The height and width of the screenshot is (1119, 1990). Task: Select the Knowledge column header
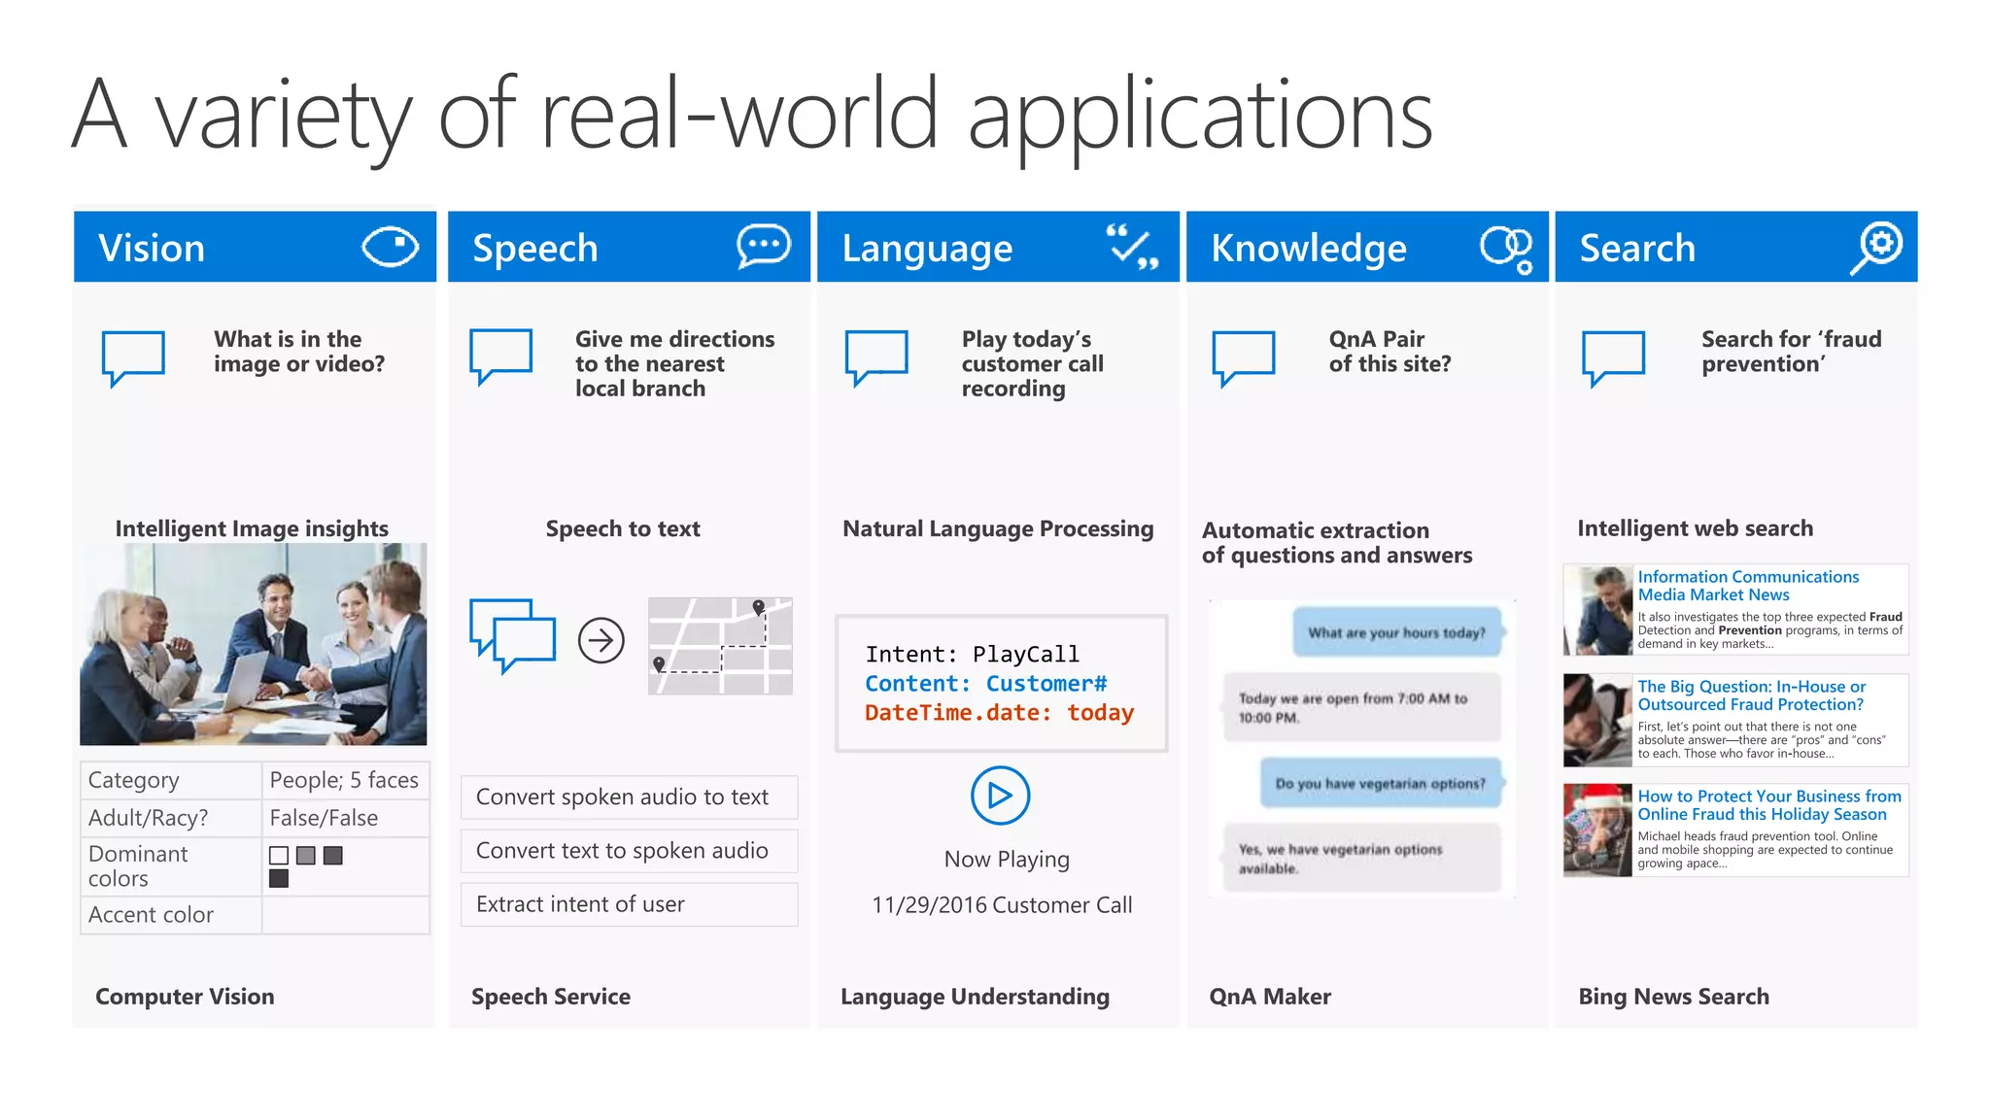(x=1367, y=247)
